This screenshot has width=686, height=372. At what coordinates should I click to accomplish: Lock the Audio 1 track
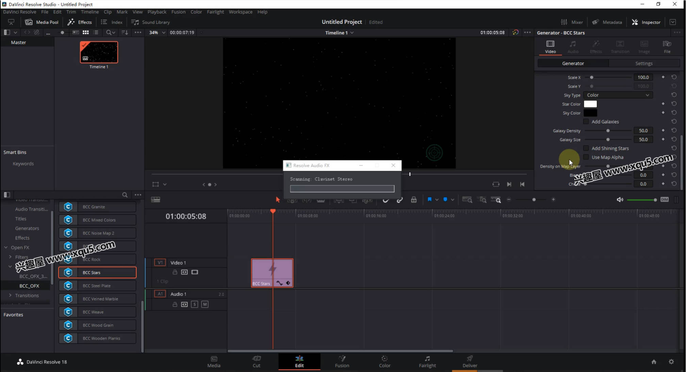175,304
